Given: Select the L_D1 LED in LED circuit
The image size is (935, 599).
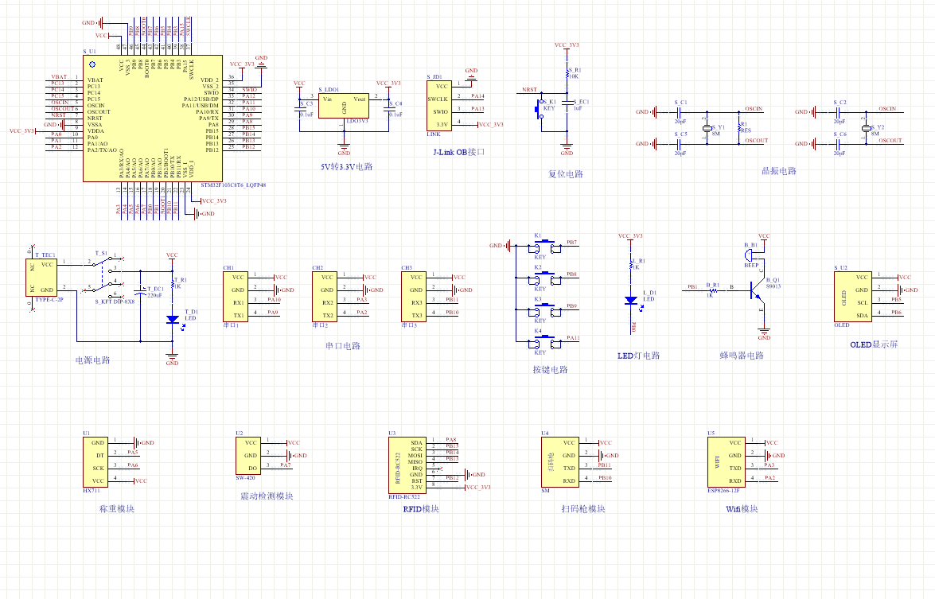Looking at the screenshot, I should pos(631,300).
